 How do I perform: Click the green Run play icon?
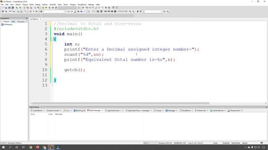pyautogui.click(x=46, y=7)
